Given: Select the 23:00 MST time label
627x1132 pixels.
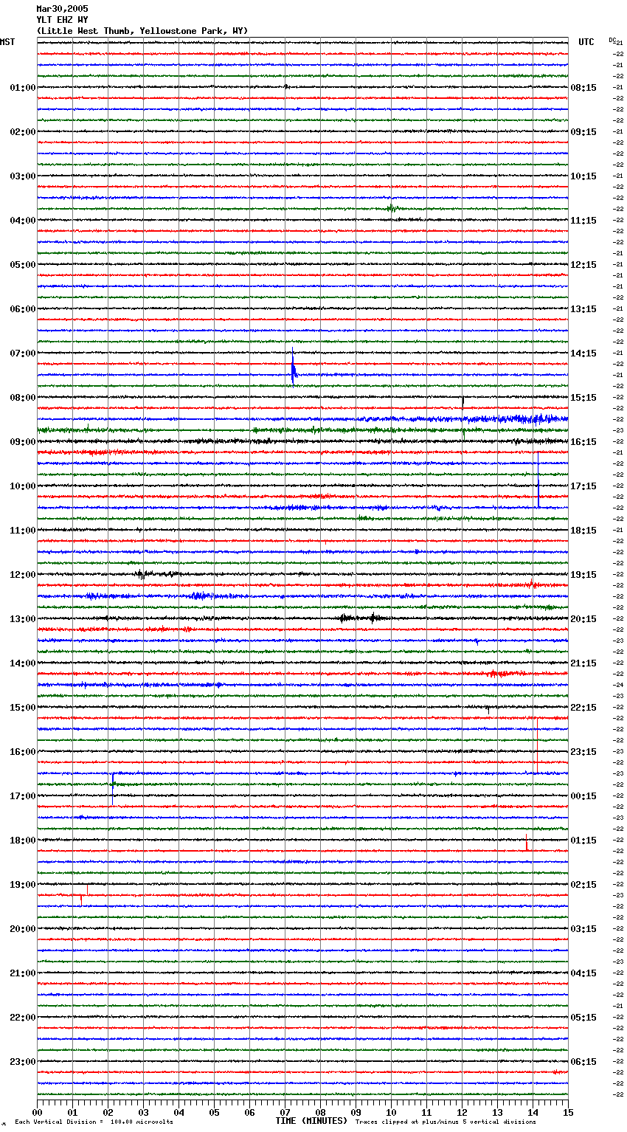Looking at the screenshot, I should pos(23,1062).
